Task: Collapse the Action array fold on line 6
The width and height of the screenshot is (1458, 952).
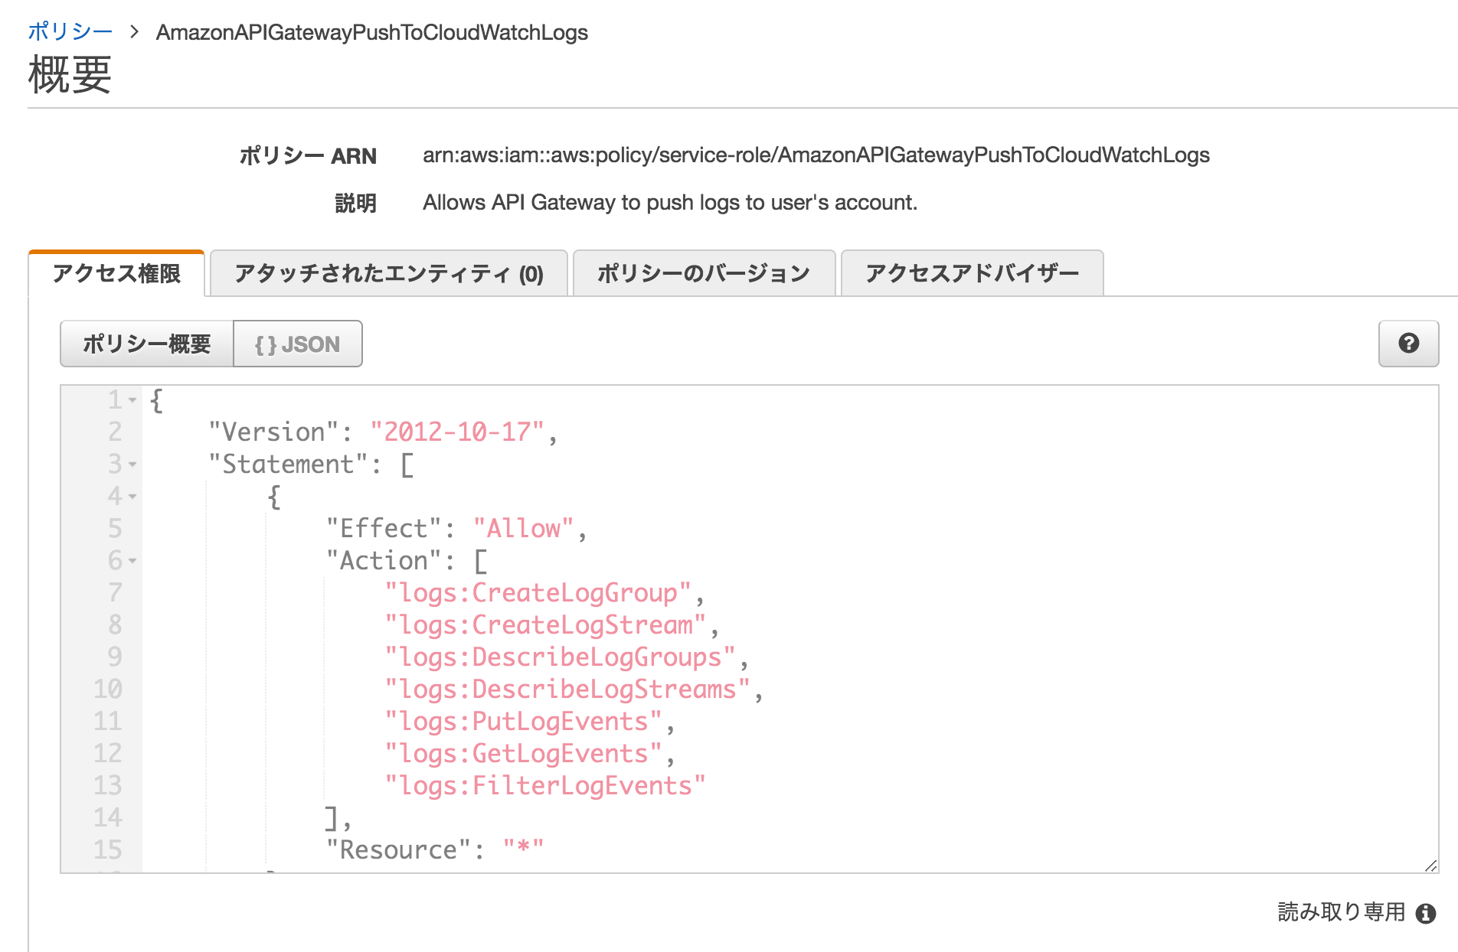Action: point(132,561)
